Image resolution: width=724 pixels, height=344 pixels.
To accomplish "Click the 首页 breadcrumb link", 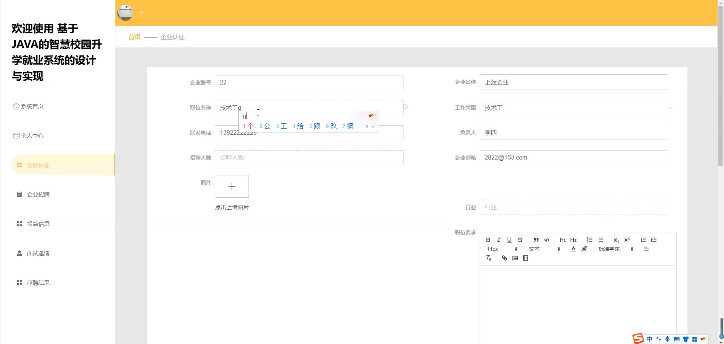I will coord(134,37).
